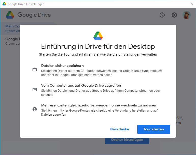Open the help question mark icon
This screenshot has width=196, height=155.
162,15
